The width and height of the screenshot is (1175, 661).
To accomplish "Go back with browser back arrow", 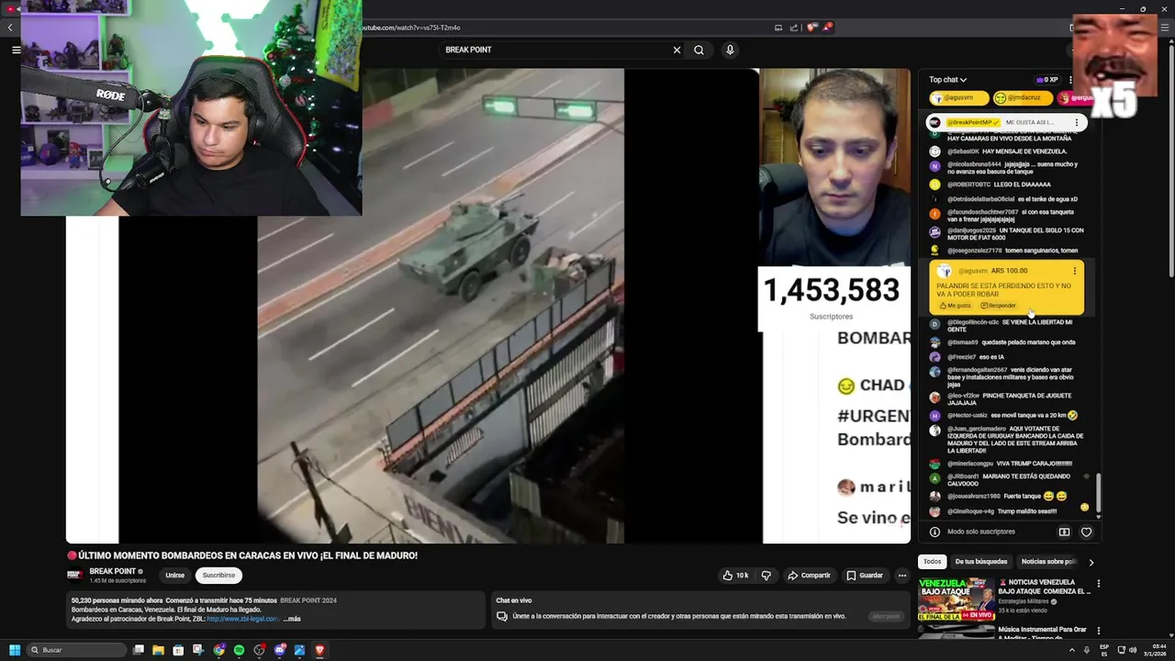I will [10, 28].
